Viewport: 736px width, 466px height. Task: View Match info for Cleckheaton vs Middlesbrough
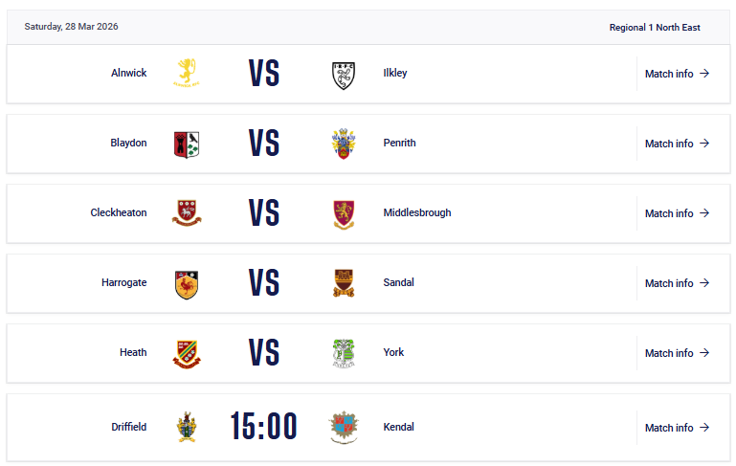point(677,213)
